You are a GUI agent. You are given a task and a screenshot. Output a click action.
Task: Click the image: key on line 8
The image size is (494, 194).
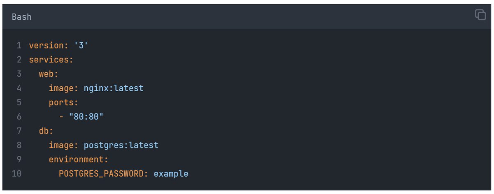(64, 145)
